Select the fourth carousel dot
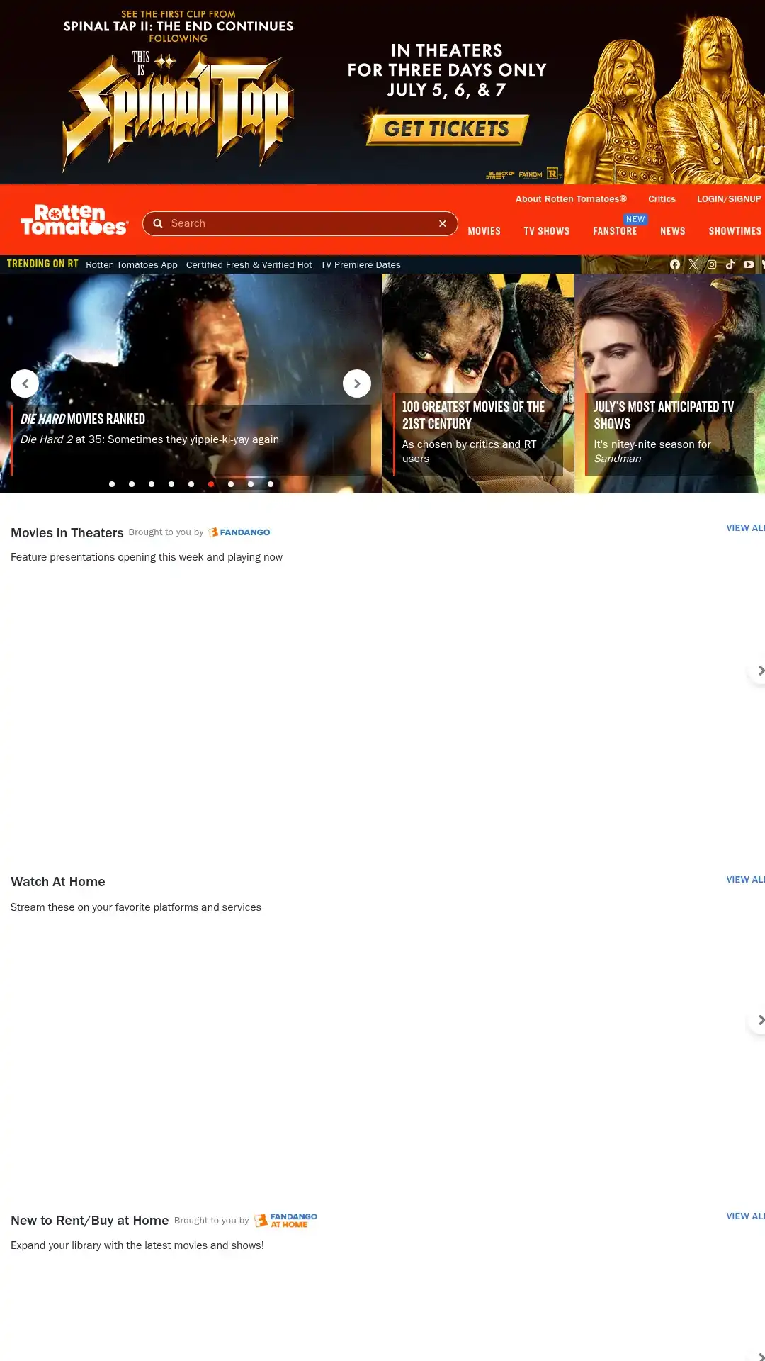The image size is (765, 1361). click(x=171, y=484)
